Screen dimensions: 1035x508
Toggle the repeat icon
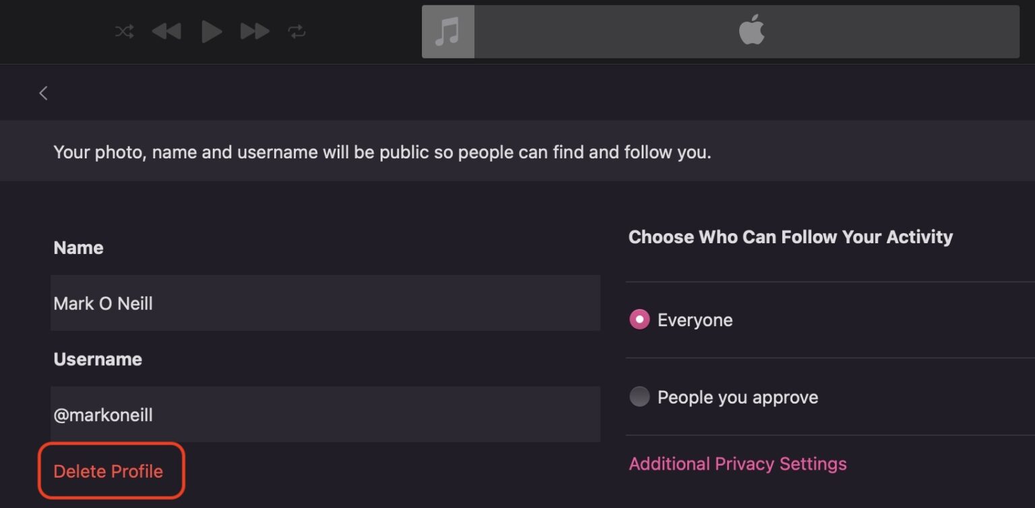pos(297,32)
